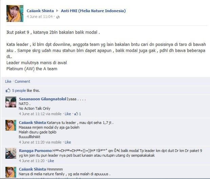
Task: Click the thumbs-up icon beside 5 people
Action: point(8,91)
